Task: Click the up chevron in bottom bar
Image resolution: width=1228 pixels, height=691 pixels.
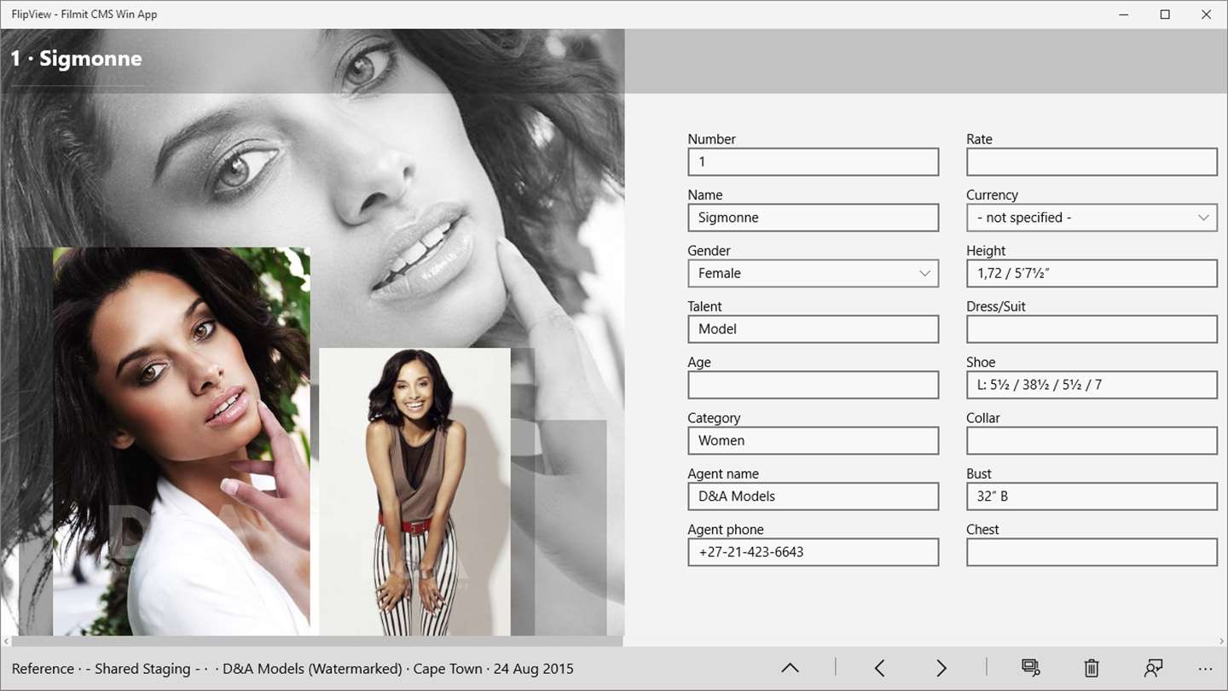Action: pos(790,668)
